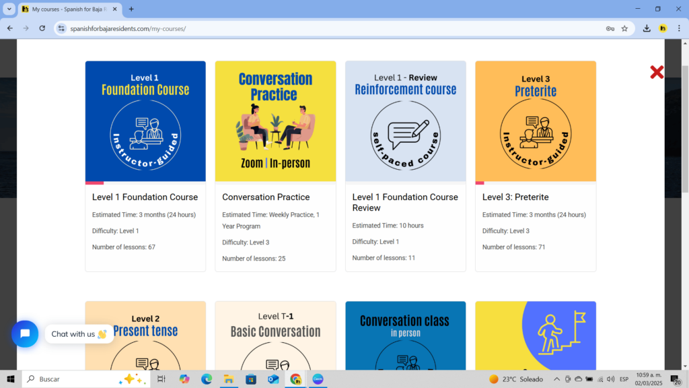Viewport: 689px width, 388px height.
Task: Open File Explorer from the taskbar
Action: click(229, 379)
